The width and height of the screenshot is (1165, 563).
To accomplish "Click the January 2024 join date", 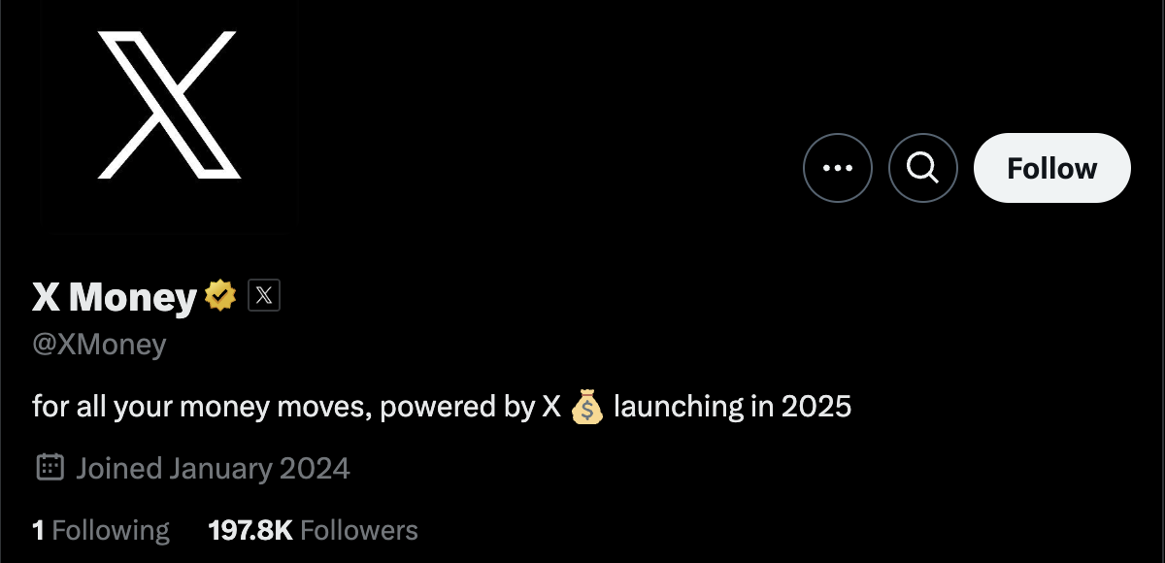I will tap(259, 469).
